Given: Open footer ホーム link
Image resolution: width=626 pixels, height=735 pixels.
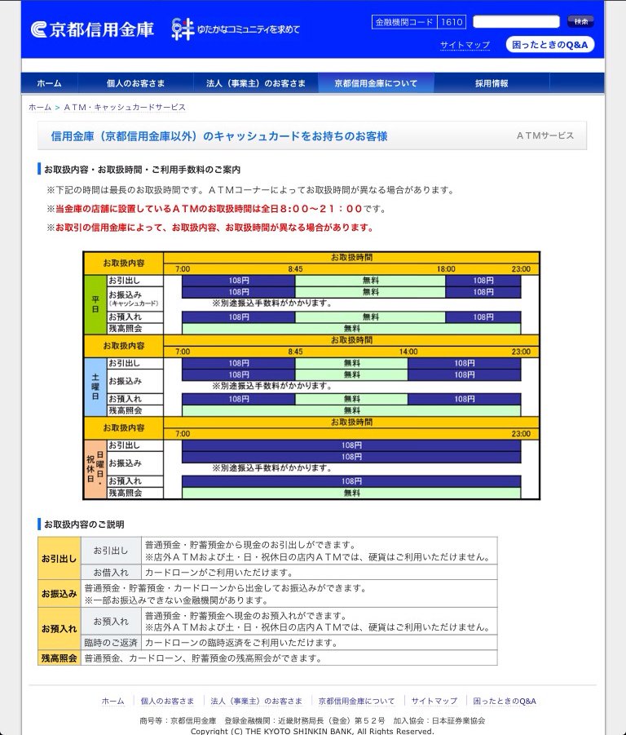Looking at the screenshot, I should 112,702.
